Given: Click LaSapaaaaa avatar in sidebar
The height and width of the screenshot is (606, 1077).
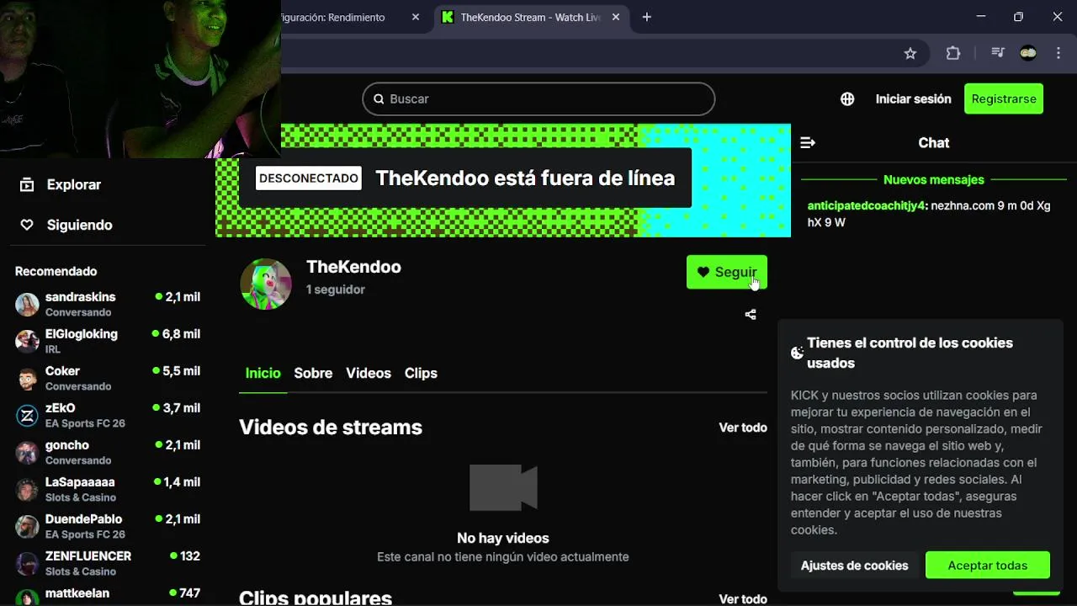Looking at the screenshot, I should [x=27, y=489].
